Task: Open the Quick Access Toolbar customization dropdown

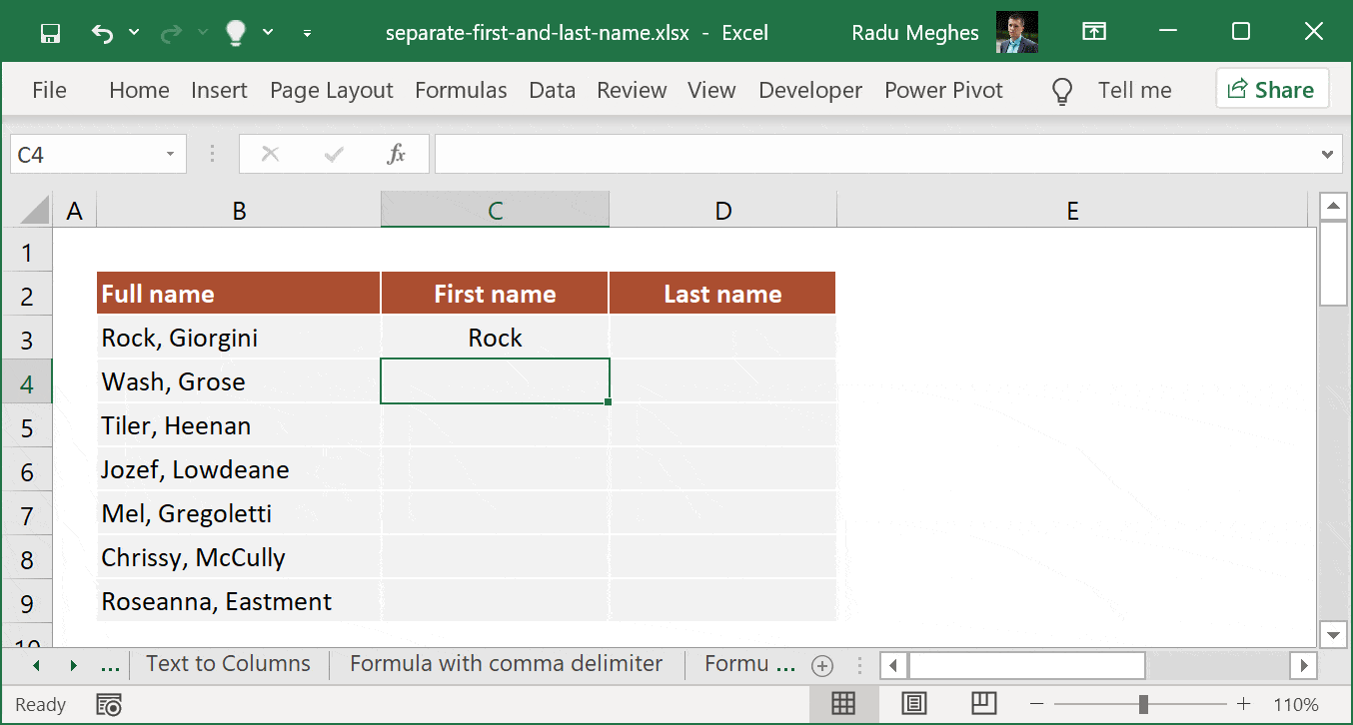Action: click(x=307, y=32)
